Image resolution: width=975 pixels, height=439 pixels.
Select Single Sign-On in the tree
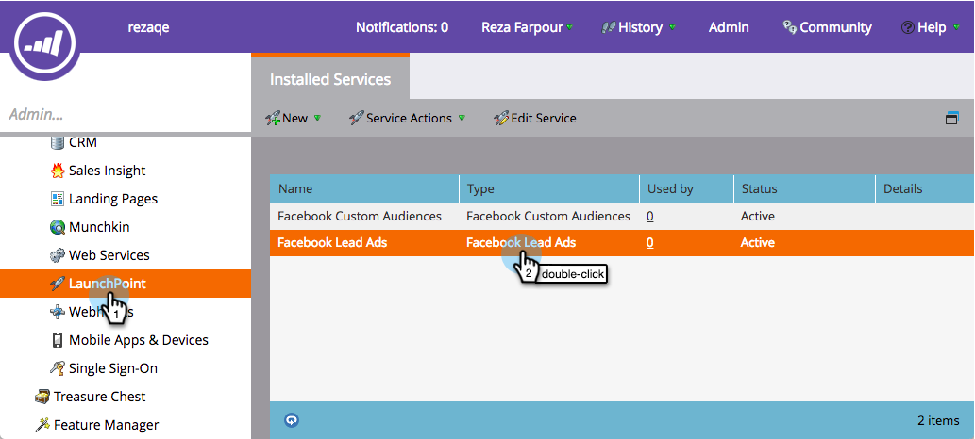point(113,368)
